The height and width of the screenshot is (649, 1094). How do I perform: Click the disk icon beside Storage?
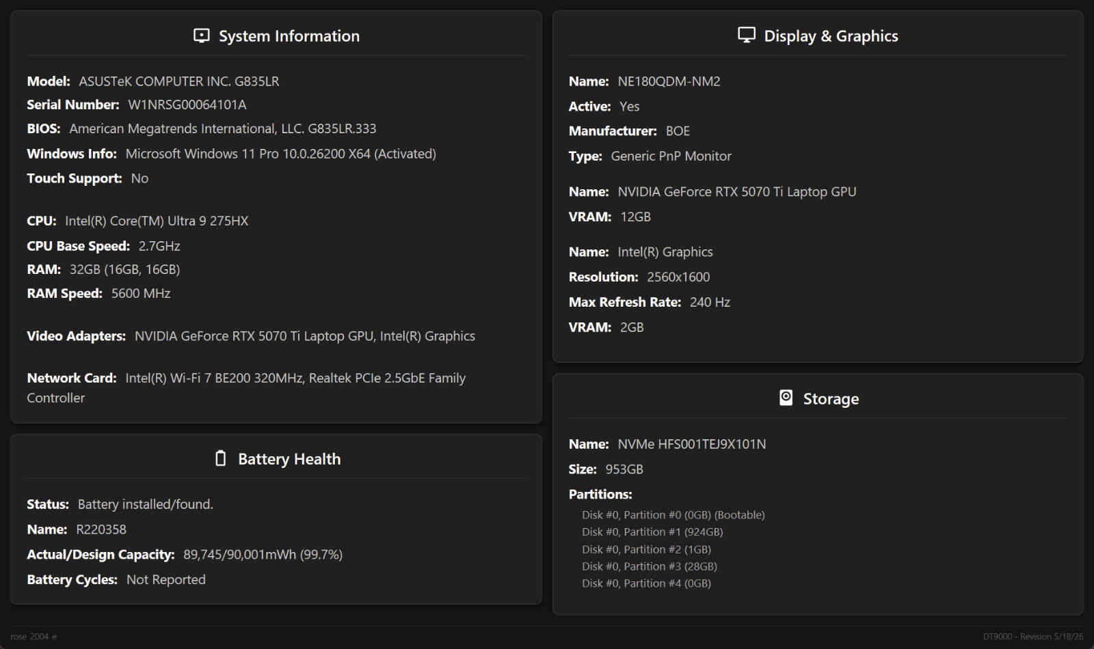786,398
